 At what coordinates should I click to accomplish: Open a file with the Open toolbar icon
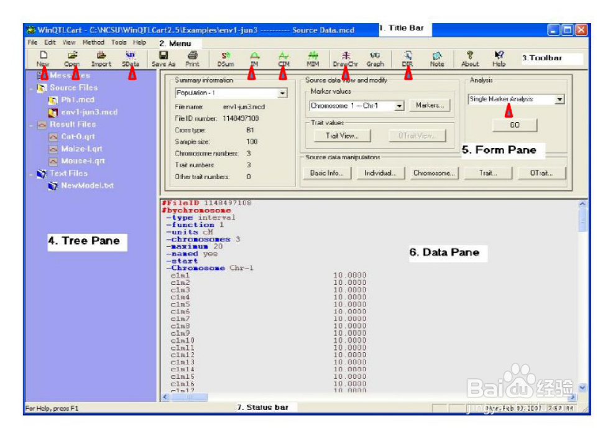(x=72, y=59)
